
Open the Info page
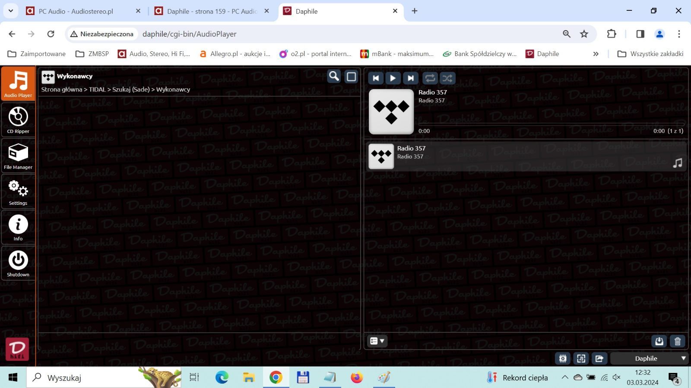[18, 227]
